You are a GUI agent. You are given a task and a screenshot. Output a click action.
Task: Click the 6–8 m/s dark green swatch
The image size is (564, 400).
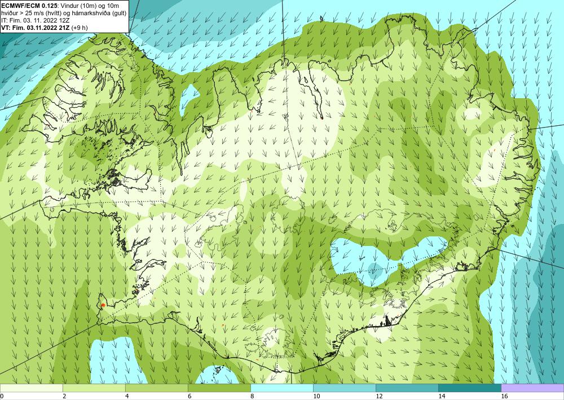click(x=219, y=388)
